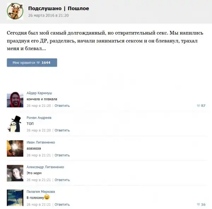Image resolution: width=212 pixels, height=209 pixels.
Task: Open Александр Литвиненко avatar photo
Action: pos(15,173)
